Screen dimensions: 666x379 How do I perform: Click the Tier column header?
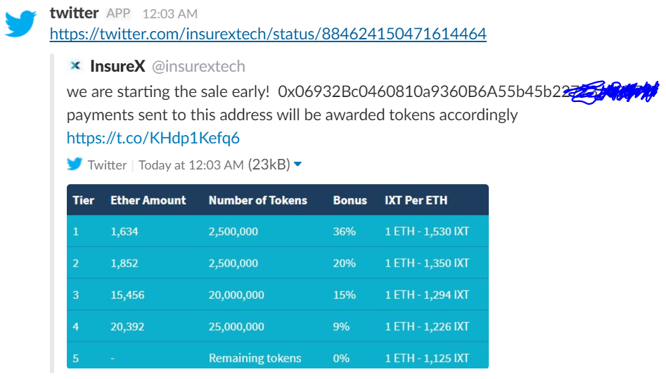tap(83, 200)
